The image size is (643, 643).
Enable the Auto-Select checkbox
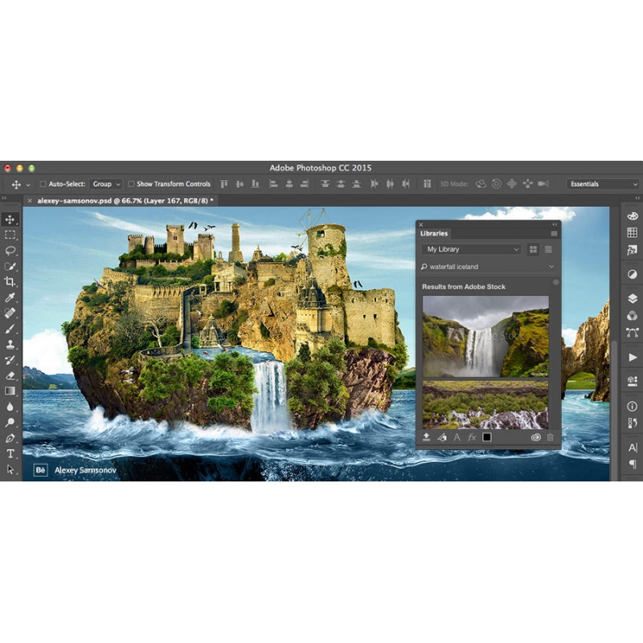click(43, 184)
